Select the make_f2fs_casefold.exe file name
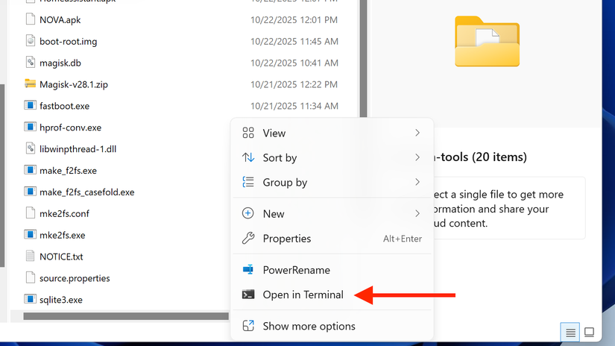 pyautogui.click(x=86, y=192)
